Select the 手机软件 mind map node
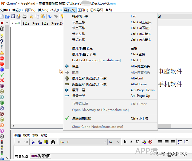Image resolution: width=192 pixels, height=161 pixels. [x=170, y=84]
